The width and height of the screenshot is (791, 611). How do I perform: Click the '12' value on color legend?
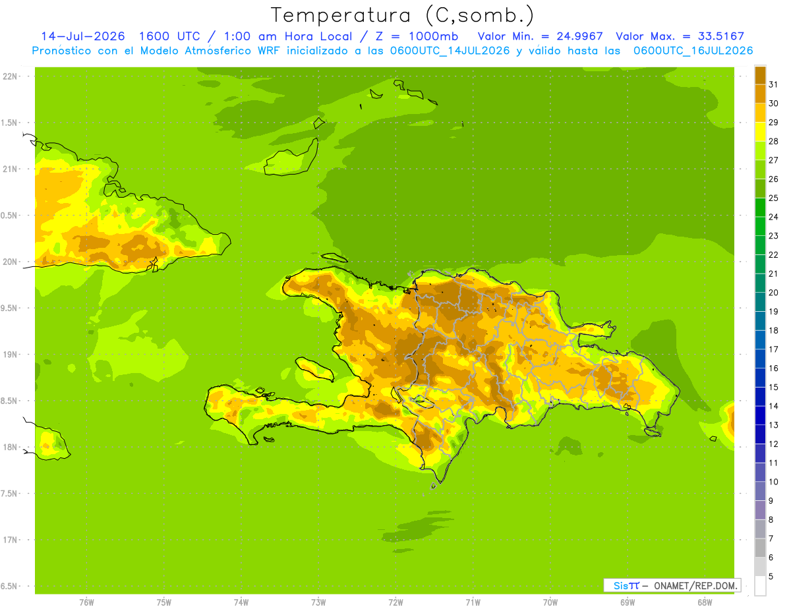click(774, 444)
